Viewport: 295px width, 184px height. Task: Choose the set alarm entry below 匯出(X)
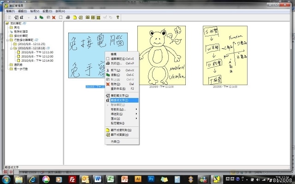coord(122,123)
